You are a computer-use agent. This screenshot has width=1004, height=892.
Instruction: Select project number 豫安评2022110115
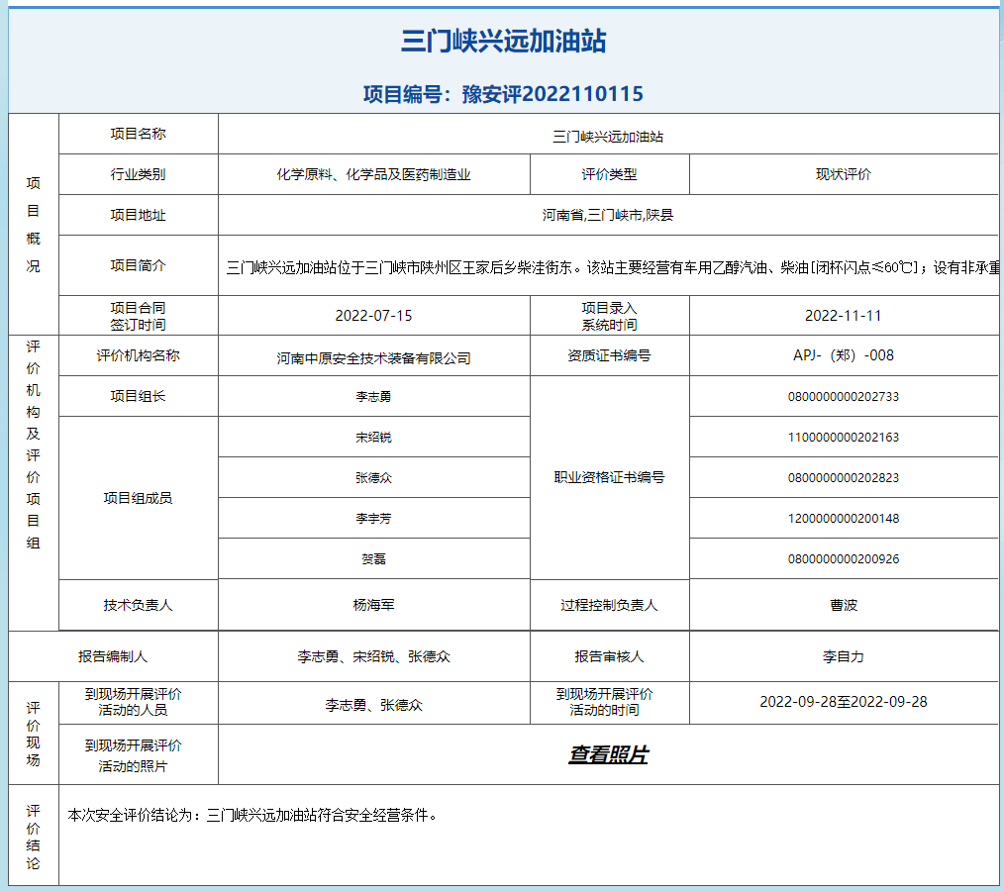(x=552, y=94)
